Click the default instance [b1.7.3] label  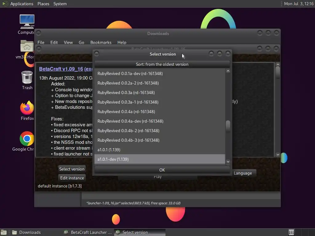[x=60, y=186]
